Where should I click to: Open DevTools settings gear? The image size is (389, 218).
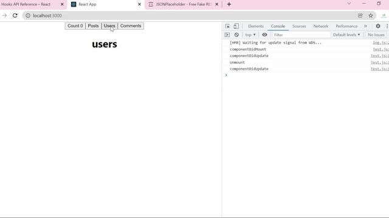378,26
